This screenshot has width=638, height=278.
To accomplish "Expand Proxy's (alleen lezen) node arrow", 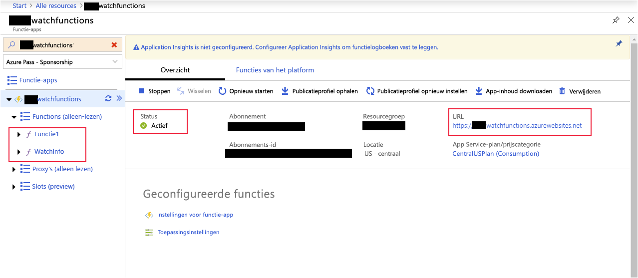I will tap(14, 169).
